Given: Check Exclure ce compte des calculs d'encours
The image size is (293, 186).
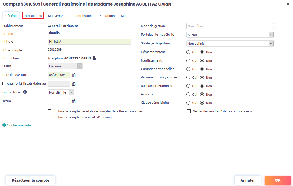Looking at the screenshot, I should coord(49,117).
